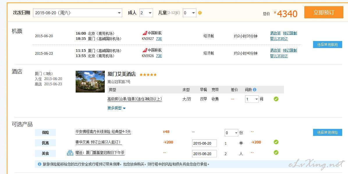Click the 约2小时35分钟 flight duration
348x174 pixels.
click(246, 36)
